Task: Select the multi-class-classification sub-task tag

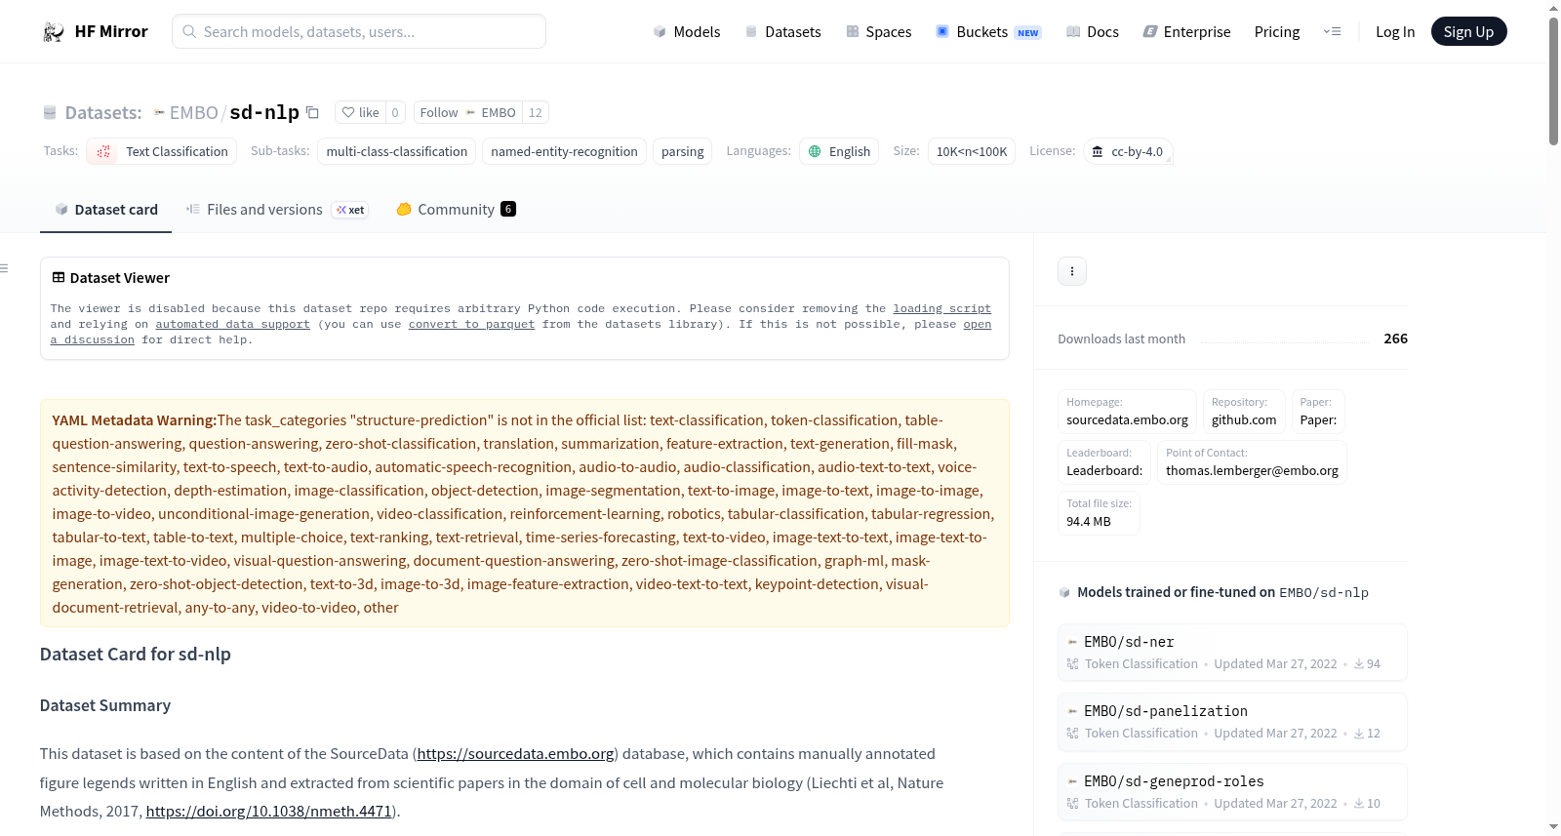Action: click(x=397, y=151)
